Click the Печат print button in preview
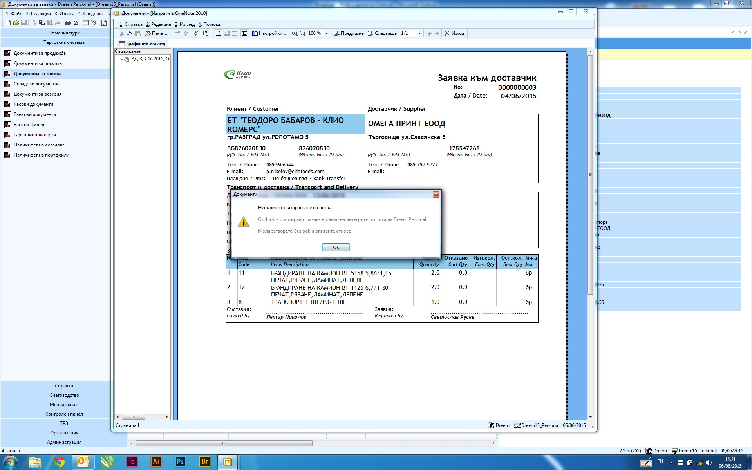 [x=157, y=33]
